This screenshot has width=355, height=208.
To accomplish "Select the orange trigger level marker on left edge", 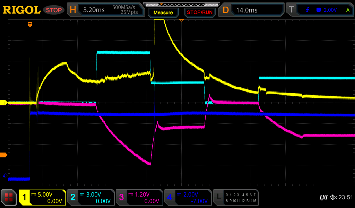I will pos(4,155).
